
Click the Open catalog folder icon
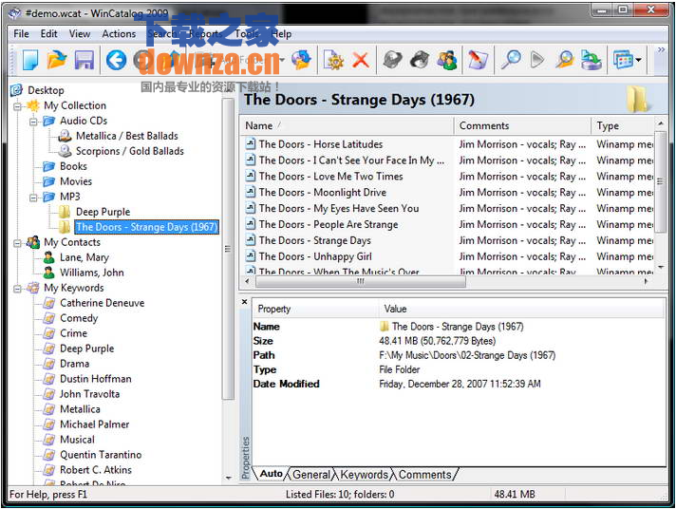57,60
